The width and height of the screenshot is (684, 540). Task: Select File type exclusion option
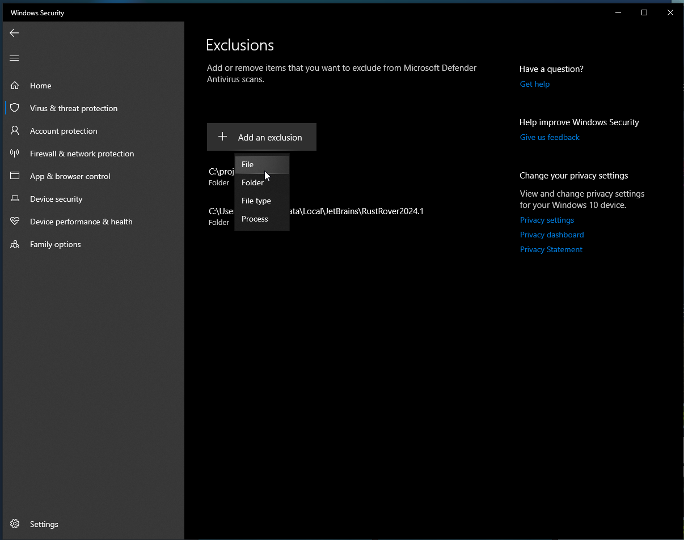tap(256, 201)
